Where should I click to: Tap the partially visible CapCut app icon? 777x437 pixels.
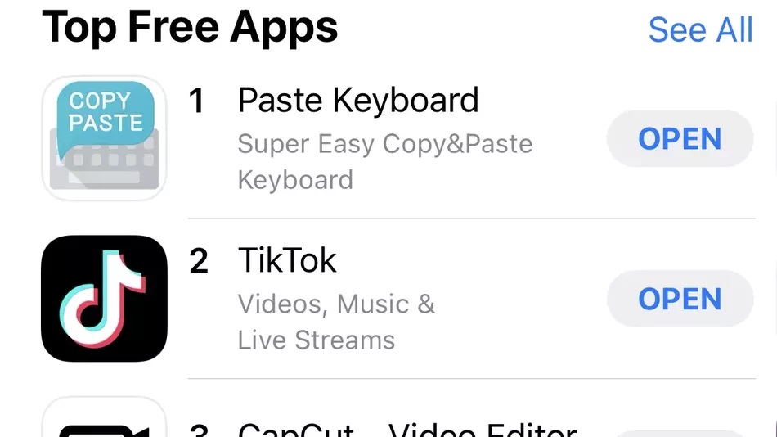coord(104,421)
